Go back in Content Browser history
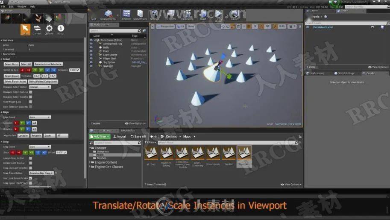This screenshot has width=390, height=220. 152,136
